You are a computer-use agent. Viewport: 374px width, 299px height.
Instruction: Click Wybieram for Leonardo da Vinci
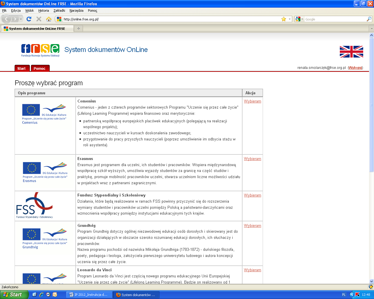click(x=252, y=270)
